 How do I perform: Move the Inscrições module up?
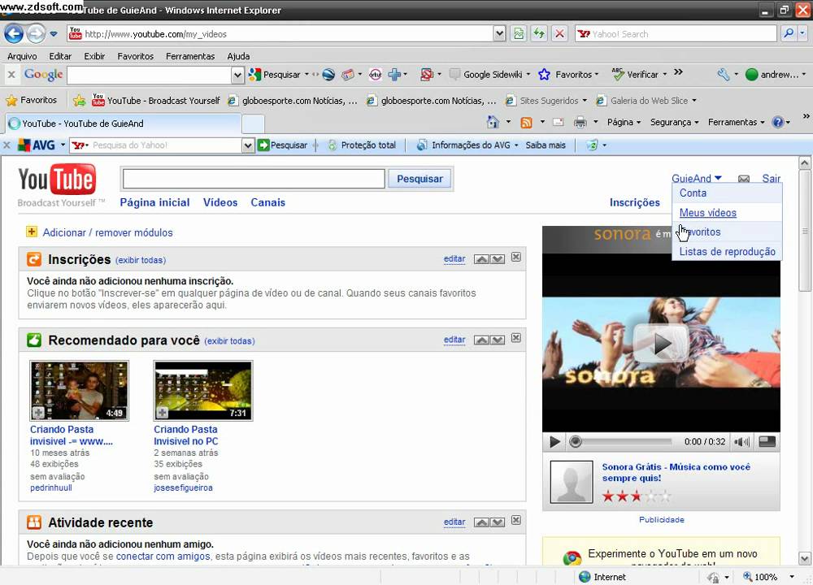click(x=481, y=259)
